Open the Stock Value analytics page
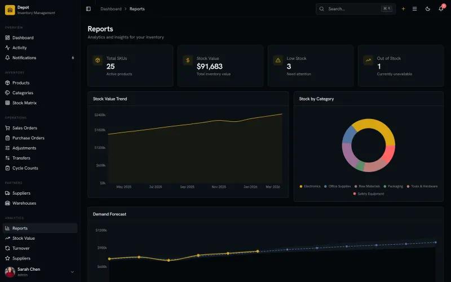The image size is (451, 282). click(39, 238)
